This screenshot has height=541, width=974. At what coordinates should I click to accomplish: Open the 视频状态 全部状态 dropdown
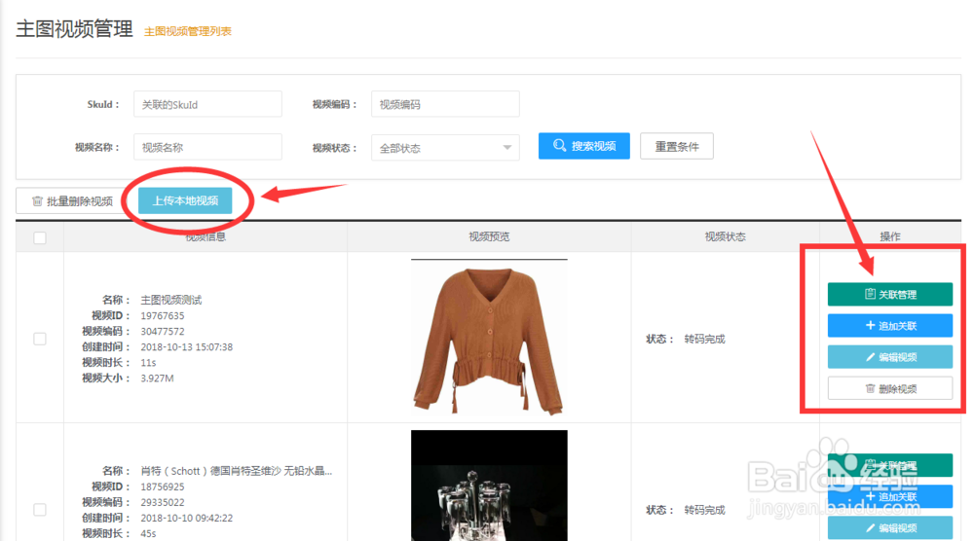[445, 148]
